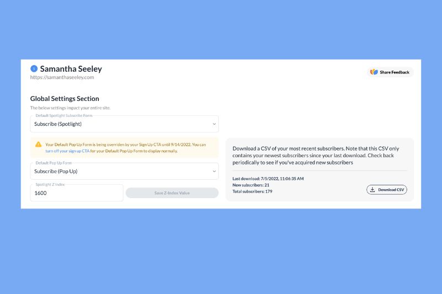Click the New subscribers: 21 text
Image resolution: width=442 pixels, height=294 pixels.
pos(251,185)
